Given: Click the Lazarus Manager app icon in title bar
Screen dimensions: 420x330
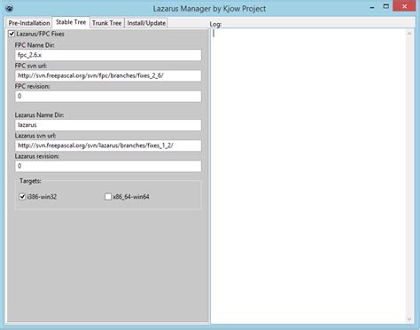Looking at the screenshot, I should [x=10, y=8].
